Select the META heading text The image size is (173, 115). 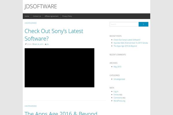(x=112, y=88)
